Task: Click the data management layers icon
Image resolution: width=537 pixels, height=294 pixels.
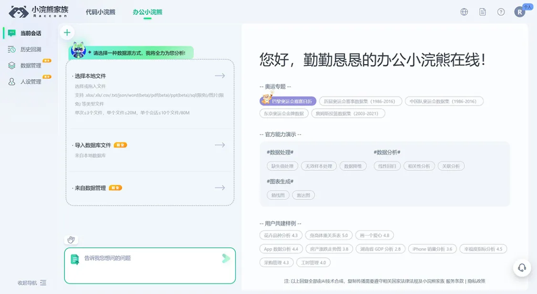Action: pyautogui.click(x=11, y=65)
